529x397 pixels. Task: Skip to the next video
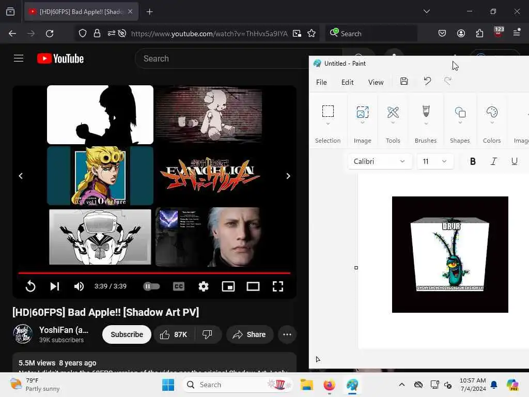(x=55, y=286)
